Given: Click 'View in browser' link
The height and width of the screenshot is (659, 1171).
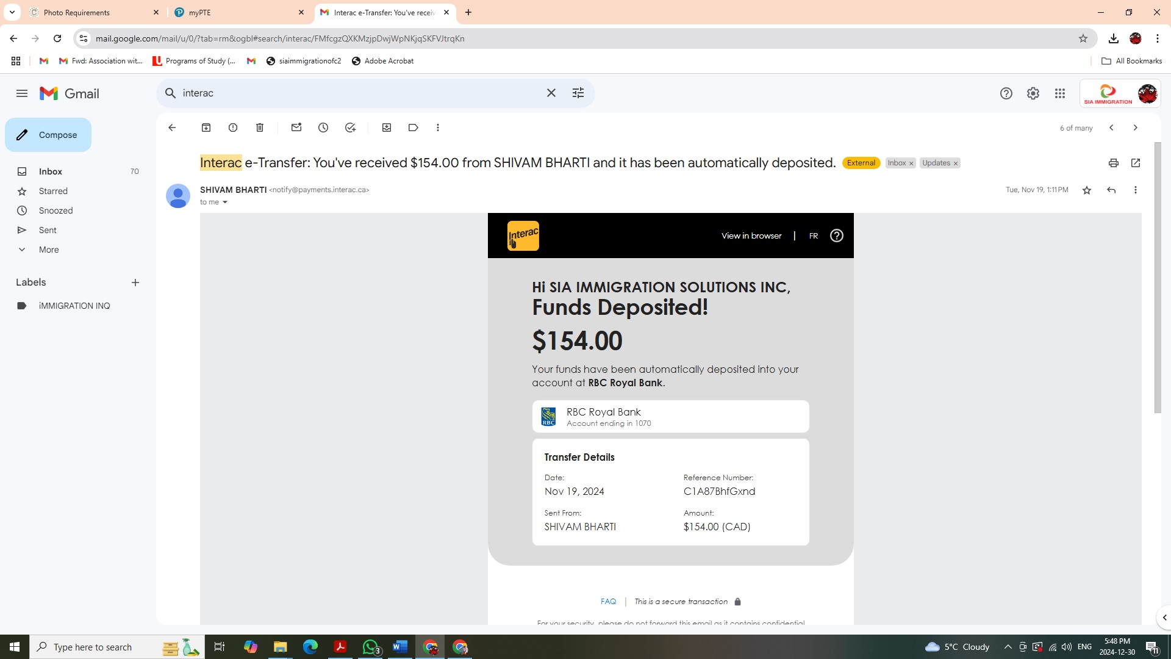Looking at the screenshot, I should tap(751, 236).
